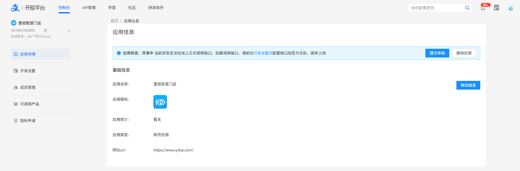This screenshot has width=520, height=171.
Task: Click the switch application arrows icon
Action: (69, 30)
